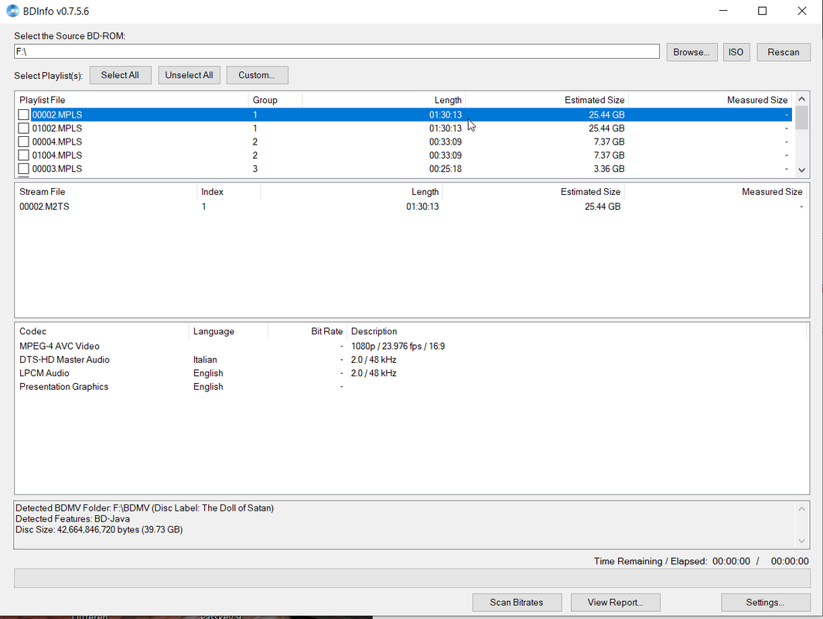Start Scan Bitrates
This screenshot has height=619, width=823.
(517, 602)
